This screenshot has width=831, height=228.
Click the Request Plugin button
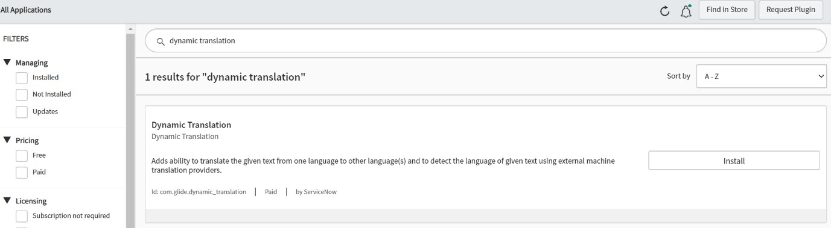[x=791, y=10]
